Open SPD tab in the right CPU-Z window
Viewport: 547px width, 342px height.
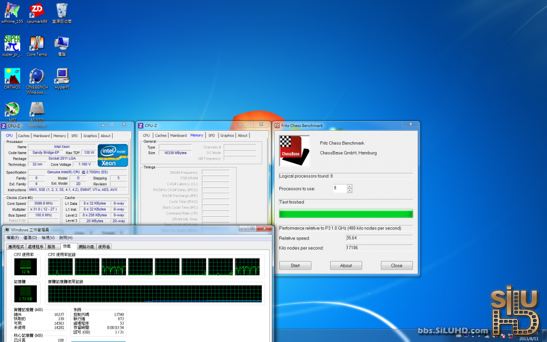point(212,136)
